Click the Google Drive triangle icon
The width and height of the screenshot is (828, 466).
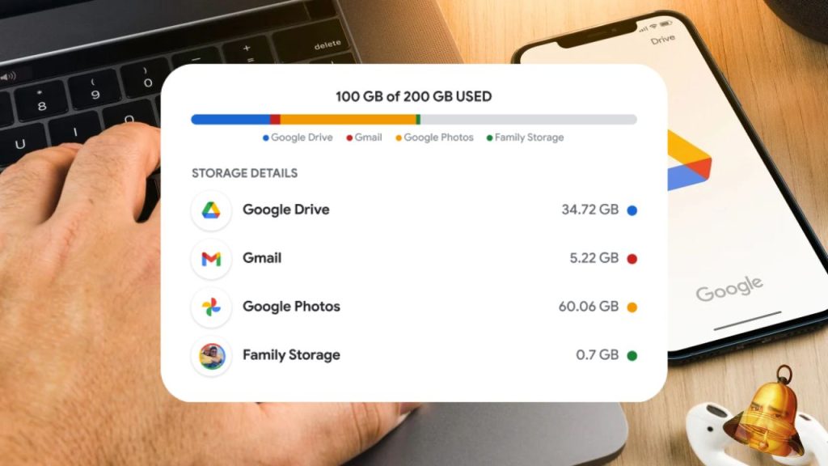(211, 210)
